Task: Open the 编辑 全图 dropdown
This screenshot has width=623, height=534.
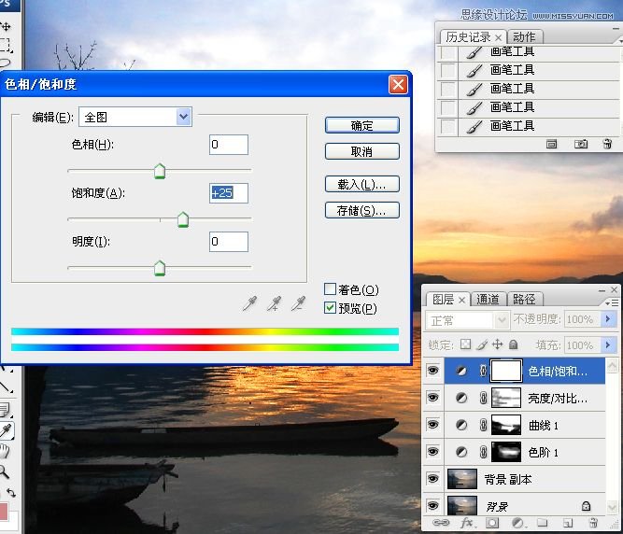Action: click(x=135, y=117)
